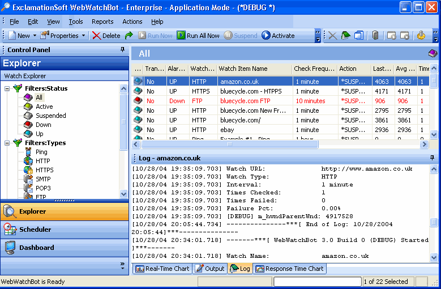Open the New button dropdown arrow

click(35, 35)
